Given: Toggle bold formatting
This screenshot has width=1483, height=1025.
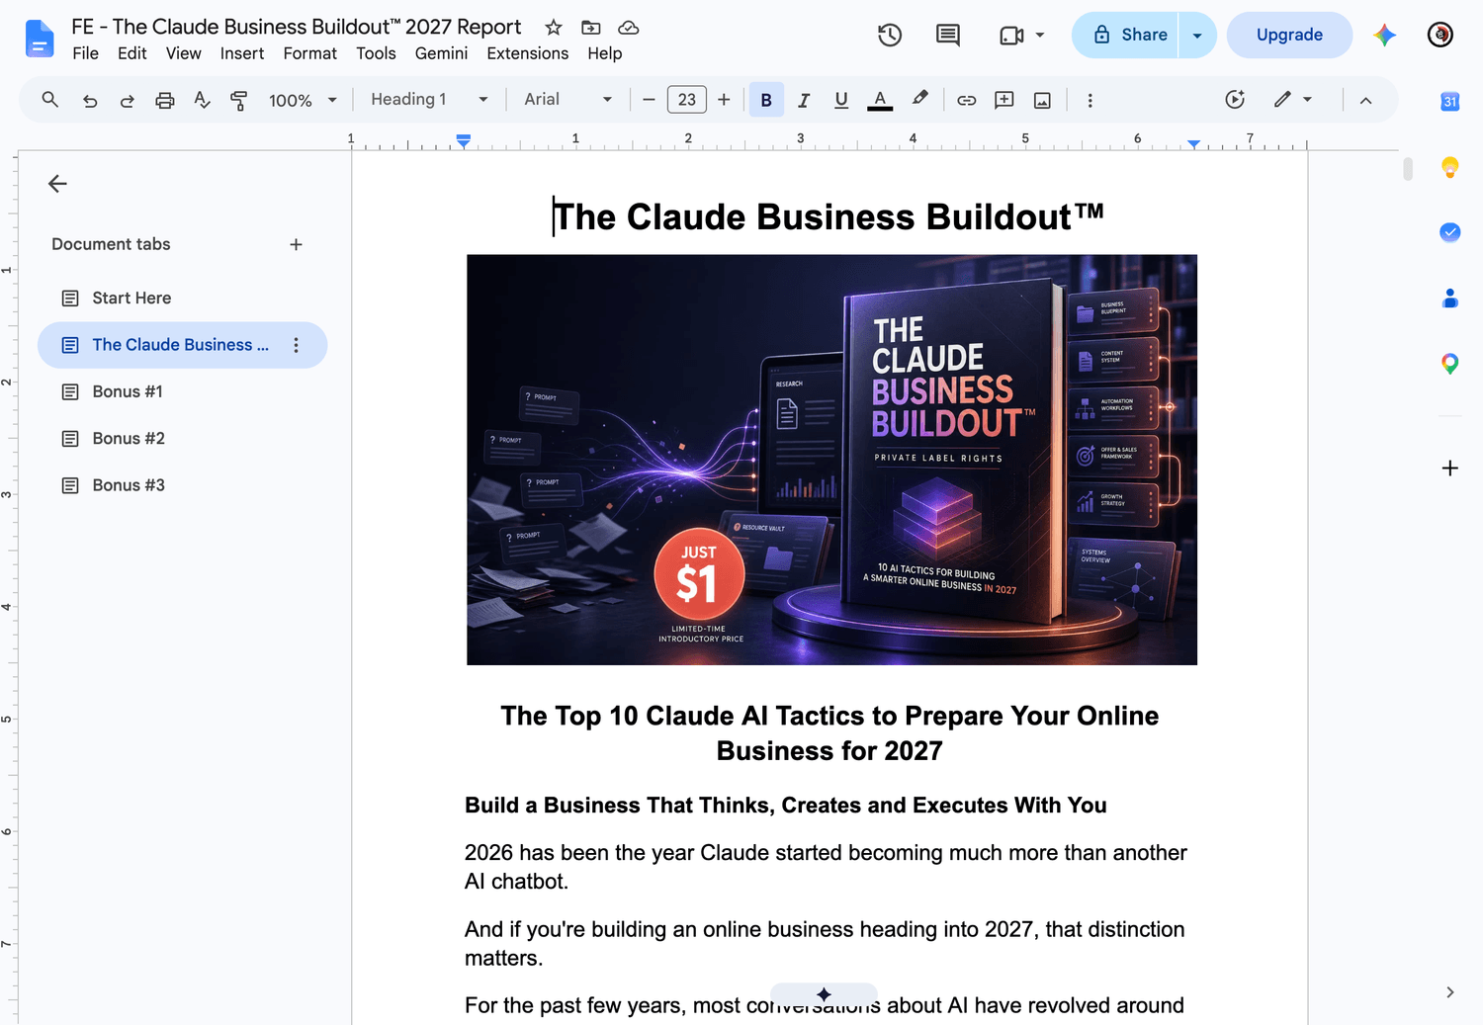Looking at the screenshot, I should point(766,100).
